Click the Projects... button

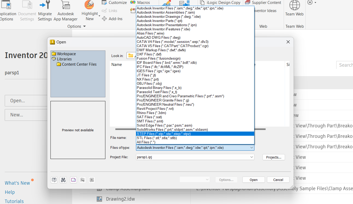tap(274, 157)
